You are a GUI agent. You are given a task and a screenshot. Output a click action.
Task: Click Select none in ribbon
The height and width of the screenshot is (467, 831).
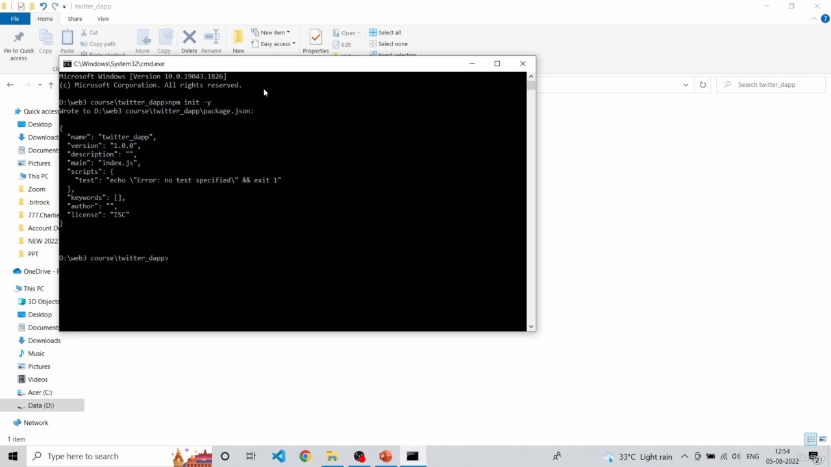pos(388,44)
